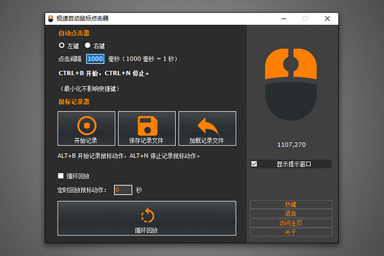Click the 极速自动鼠标点击器 title text

83,19
